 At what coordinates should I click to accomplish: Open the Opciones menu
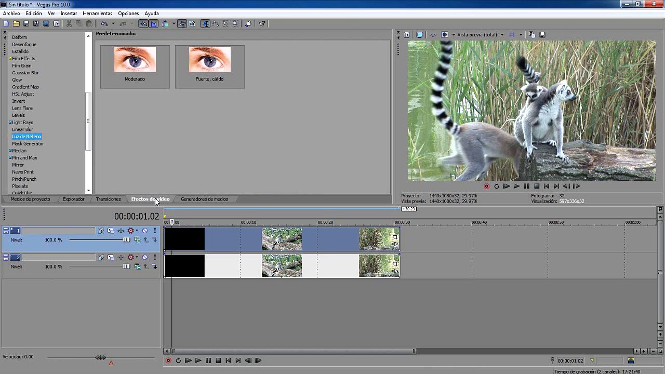coord(128,14)
